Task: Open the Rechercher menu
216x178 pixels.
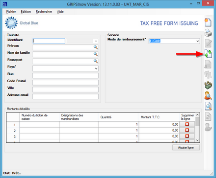Action: click(x=44, y=12)
